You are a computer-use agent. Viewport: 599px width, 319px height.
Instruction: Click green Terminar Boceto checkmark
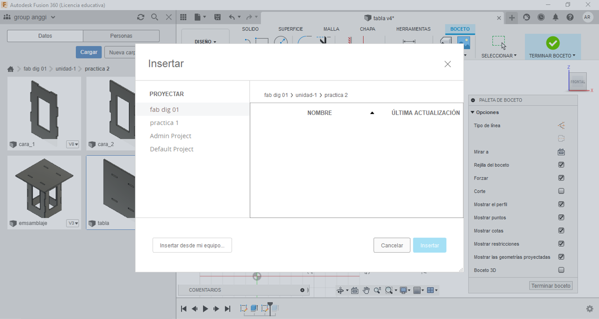click(553, 43)
